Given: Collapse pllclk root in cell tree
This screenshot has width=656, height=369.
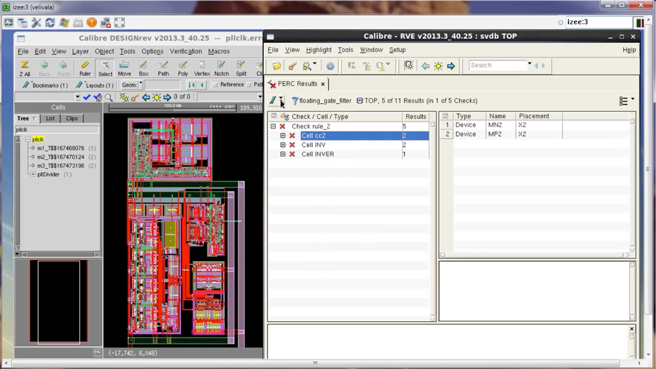Looking at the screenshot, I should click(x=27, y=139).
